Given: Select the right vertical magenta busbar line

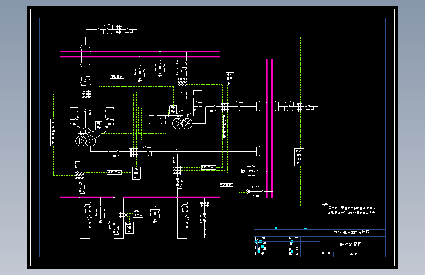Looking at the screenshot, I should point(272,129).
